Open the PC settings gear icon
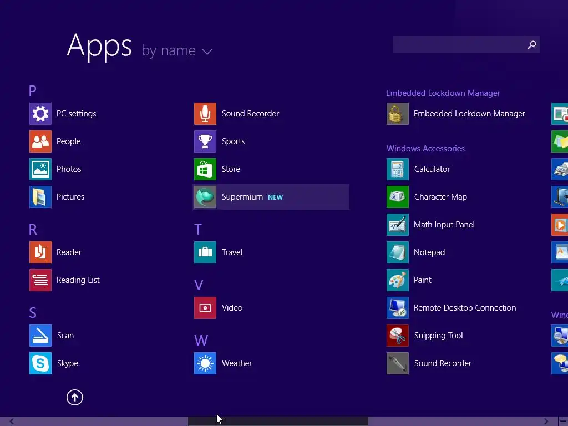This screenshot has height=426, width=568. click(40, 114)
